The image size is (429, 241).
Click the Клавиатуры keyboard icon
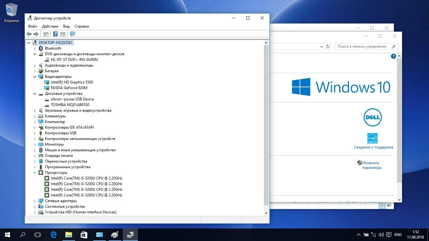point(41,116)
